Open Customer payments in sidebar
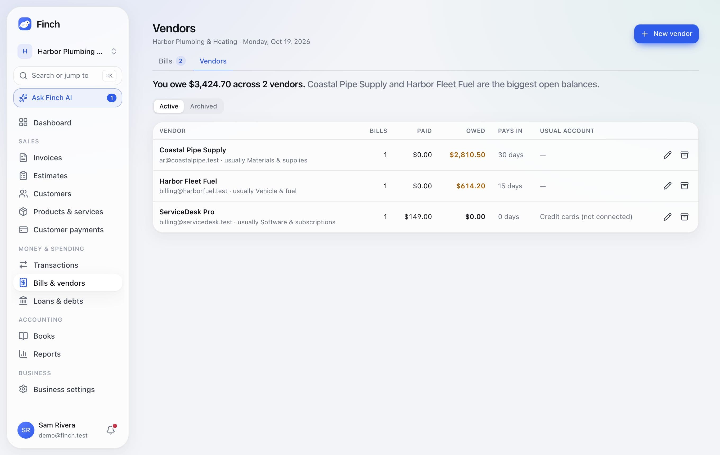Image resolution: width=720 pixels, height=455 pixels. coord(67,230)
